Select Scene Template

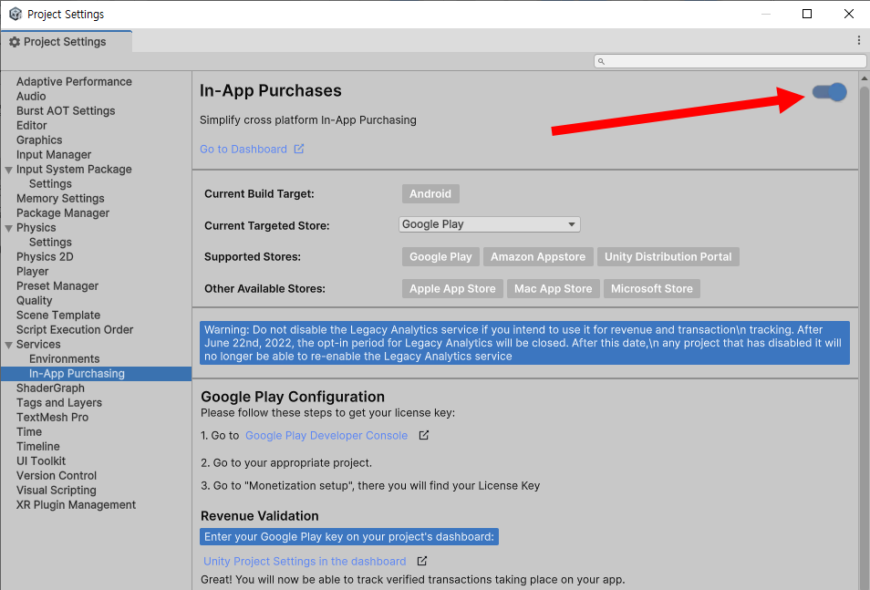click(58, 315)
